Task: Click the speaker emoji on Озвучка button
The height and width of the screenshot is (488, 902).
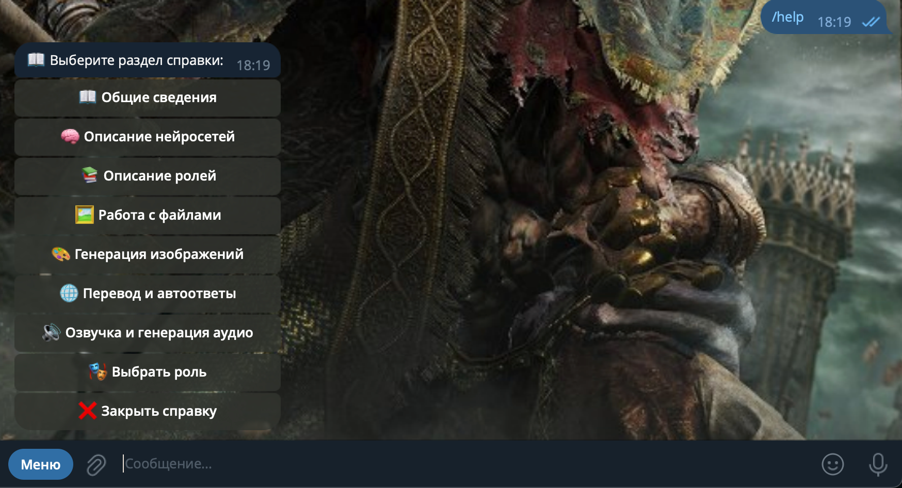Action: pyautogui.click(x=51, y=332)
